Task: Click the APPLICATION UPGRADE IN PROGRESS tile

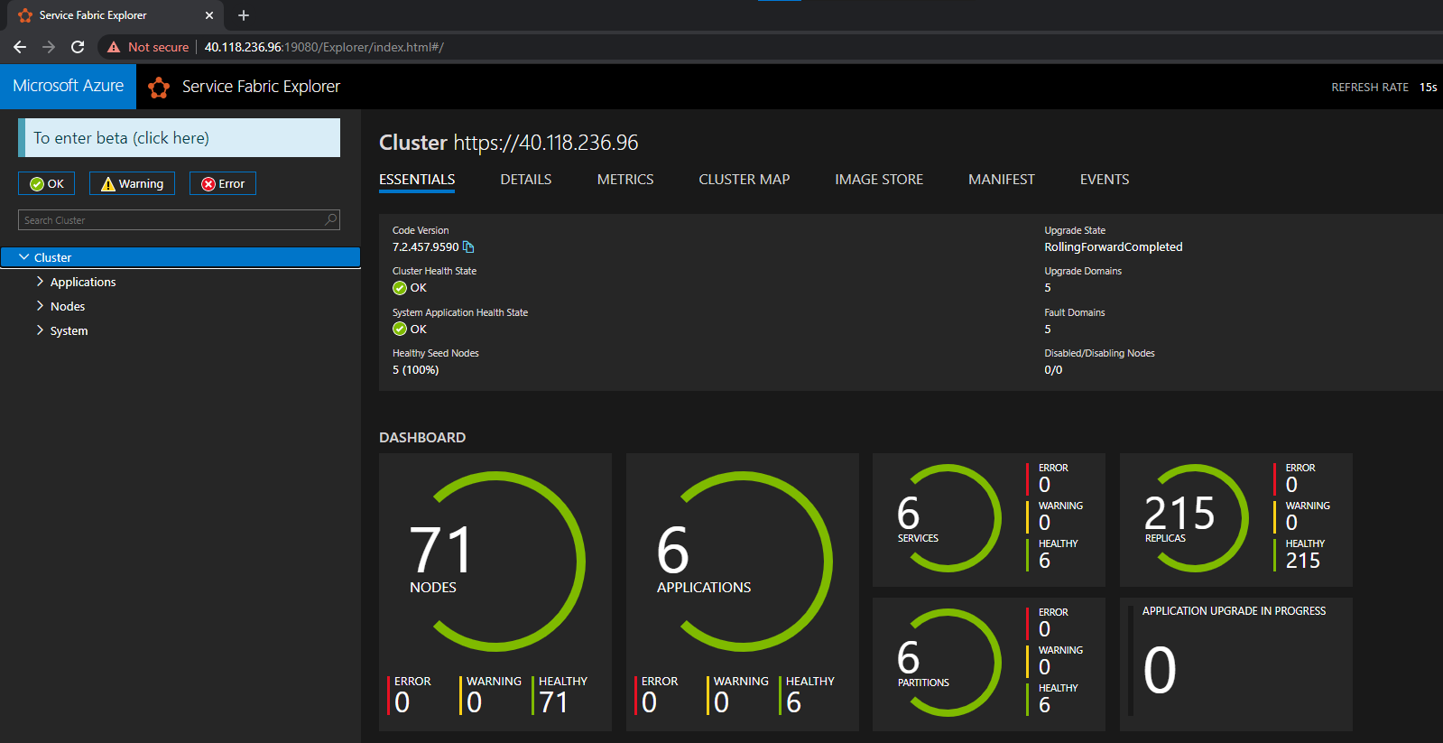Action: pyautogui.click(x=1236, y=664)
